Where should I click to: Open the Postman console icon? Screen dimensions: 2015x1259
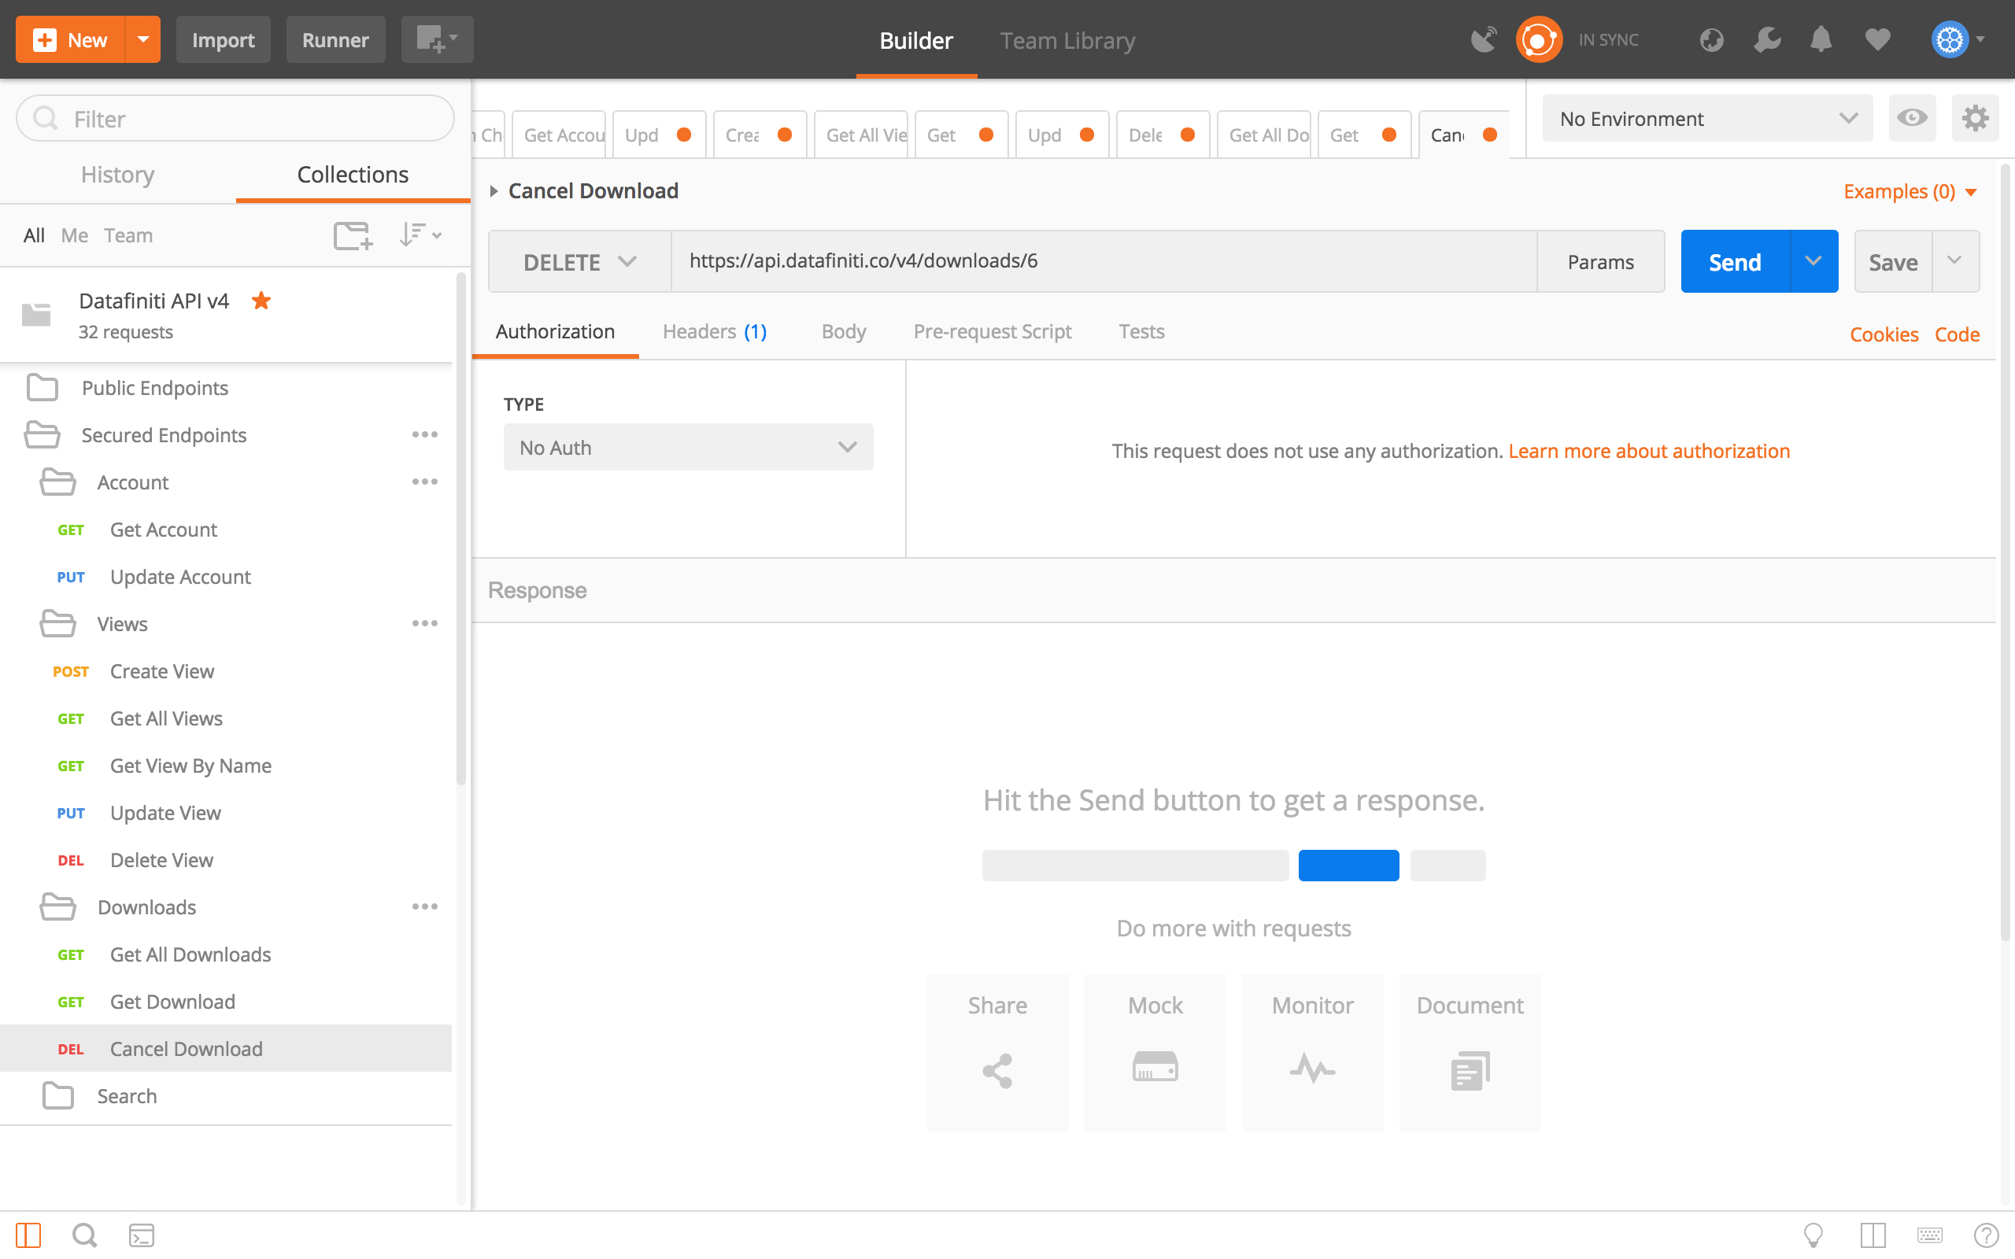[141, 1235]
